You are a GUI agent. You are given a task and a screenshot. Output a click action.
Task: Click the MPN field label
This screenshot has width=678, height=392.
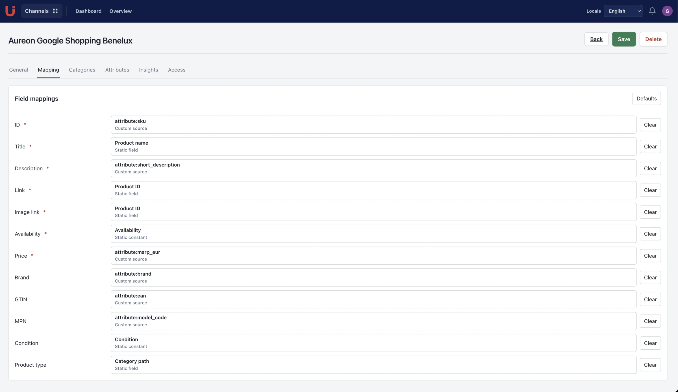[21, 321]
